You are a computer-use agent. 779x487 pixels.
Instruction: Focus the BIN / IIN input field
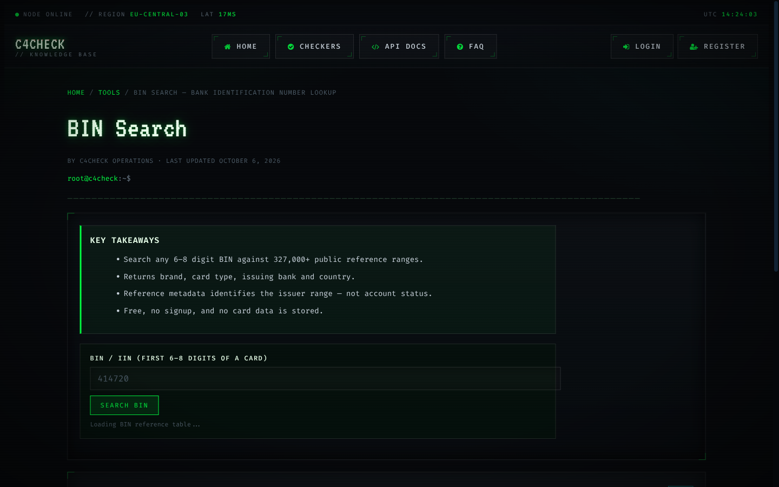325,379
